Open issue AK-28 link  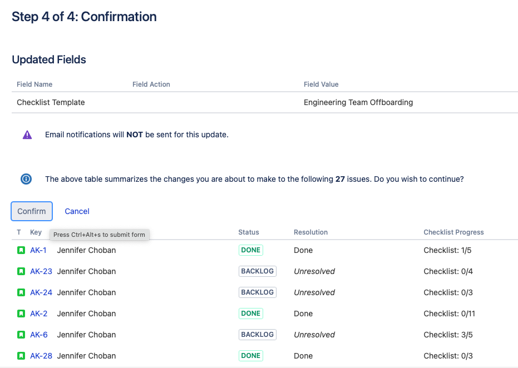tap(41, 356)
